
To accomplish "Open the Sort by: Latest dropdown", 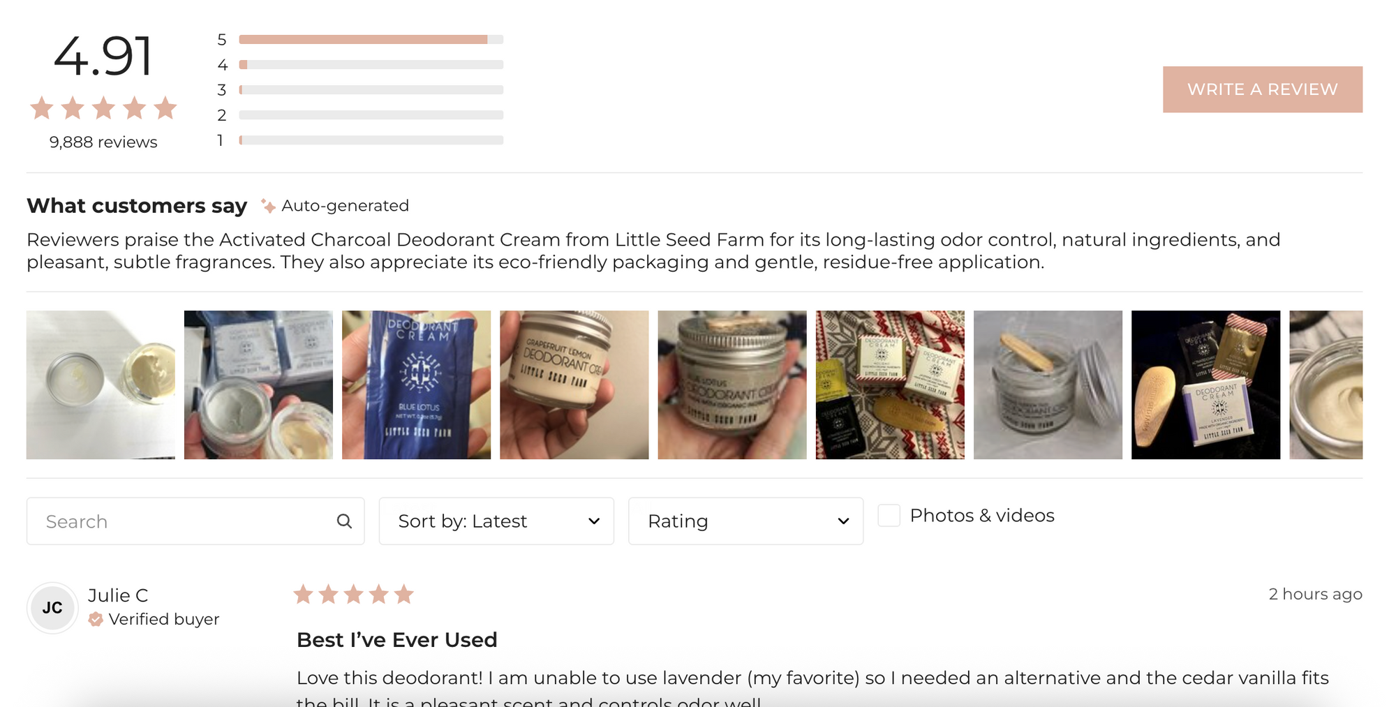I will [496, 521].
